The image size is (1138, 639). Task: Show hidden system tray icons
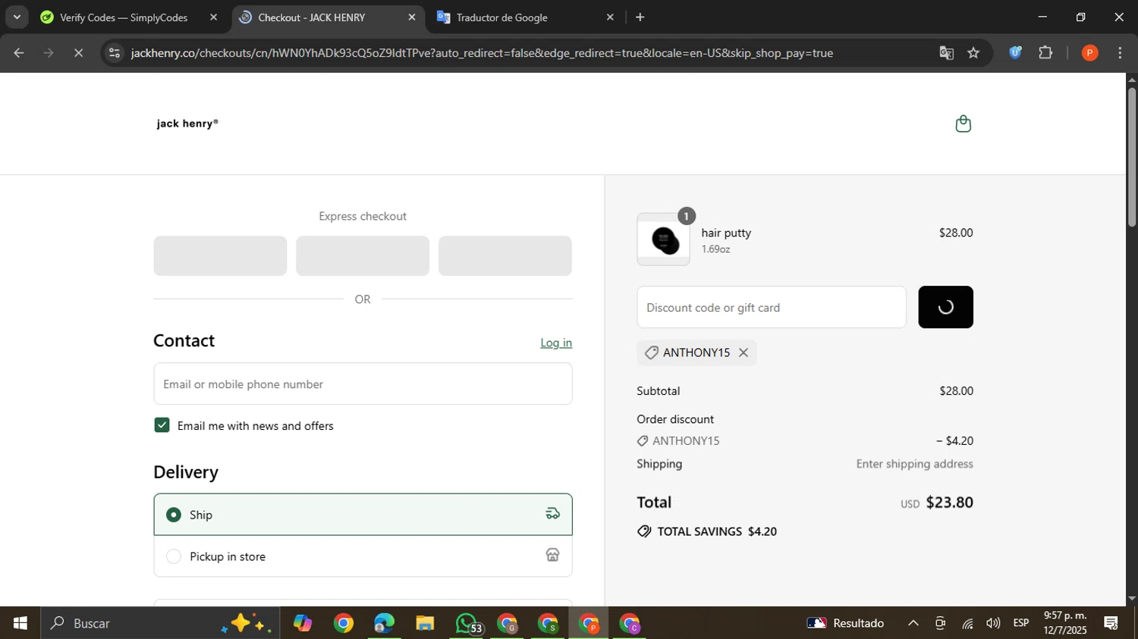(x=913, y=623)
